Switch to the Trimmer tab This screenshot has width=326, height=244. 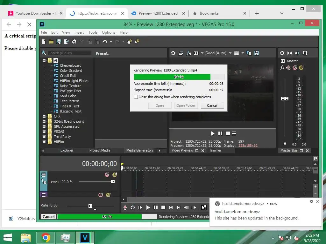click(x=215, y=150)
